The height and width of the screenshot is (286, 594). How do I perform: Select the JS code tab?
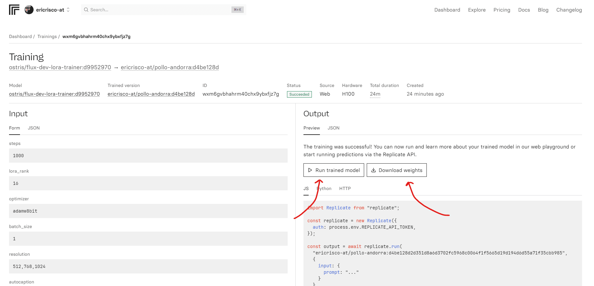tap(306, 188)
